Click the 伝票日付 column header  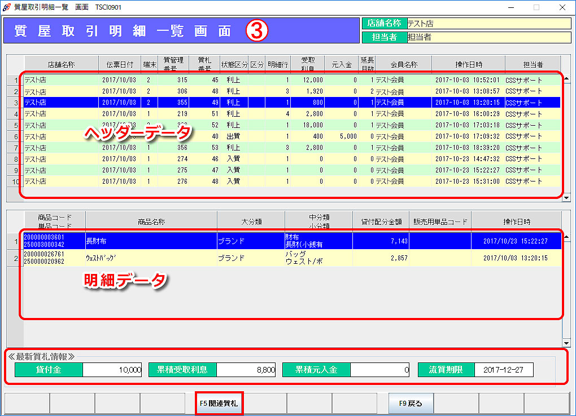pos(119,64)
